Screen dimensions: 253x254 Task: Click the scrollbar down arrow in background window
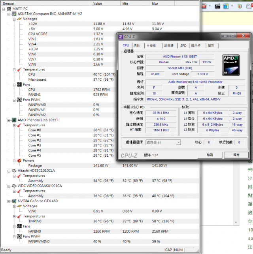(236, 222)
